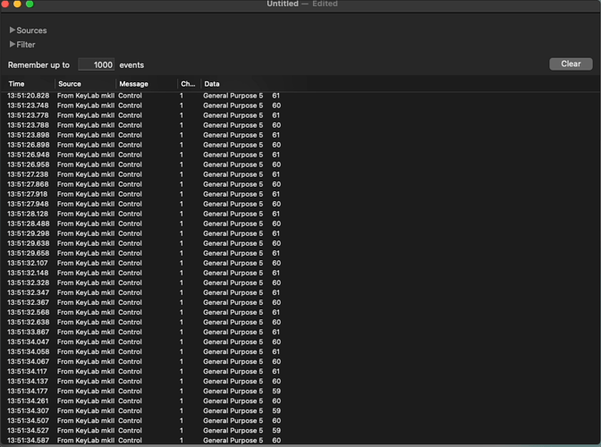Select event at 13:51:32.328
The image size is (601, 447).
[300, 283]
